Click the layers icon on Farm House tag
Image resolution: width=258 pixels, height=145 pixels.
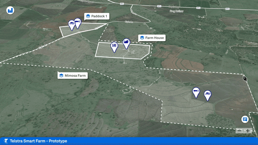tap(142, 38)
